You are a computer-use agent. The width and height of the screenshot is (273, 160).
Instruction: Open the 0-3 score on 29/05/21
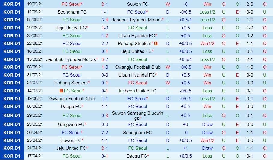click(x=105, y=115)
